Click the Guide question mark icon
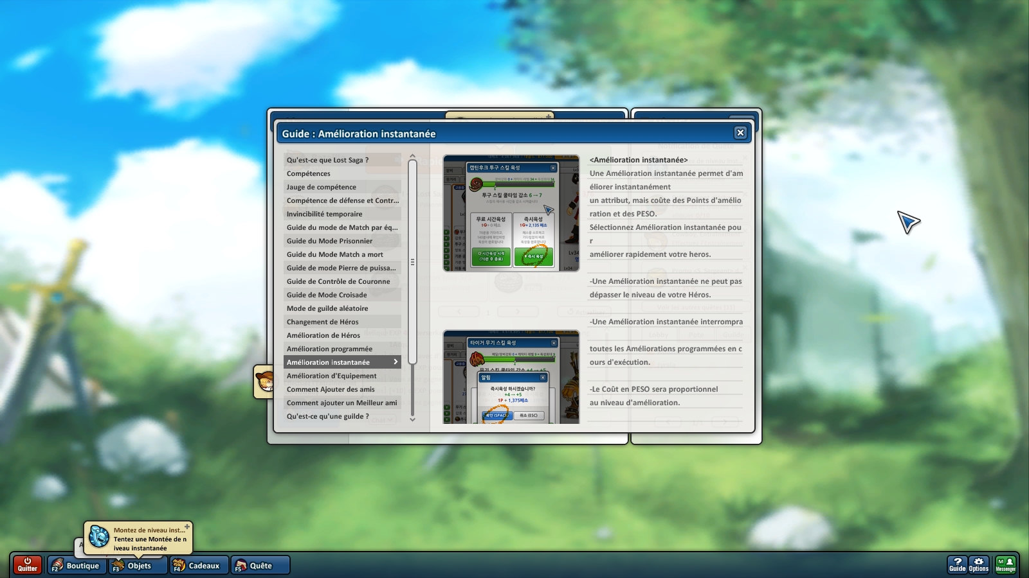This screenshot has height=578, width=1029. [x=958, y=565]
